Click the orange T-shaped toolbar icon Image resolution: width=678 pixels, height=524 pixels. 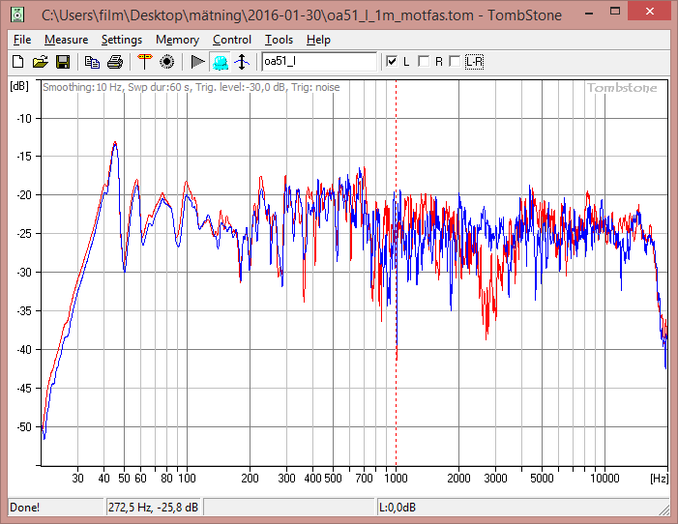144,62
